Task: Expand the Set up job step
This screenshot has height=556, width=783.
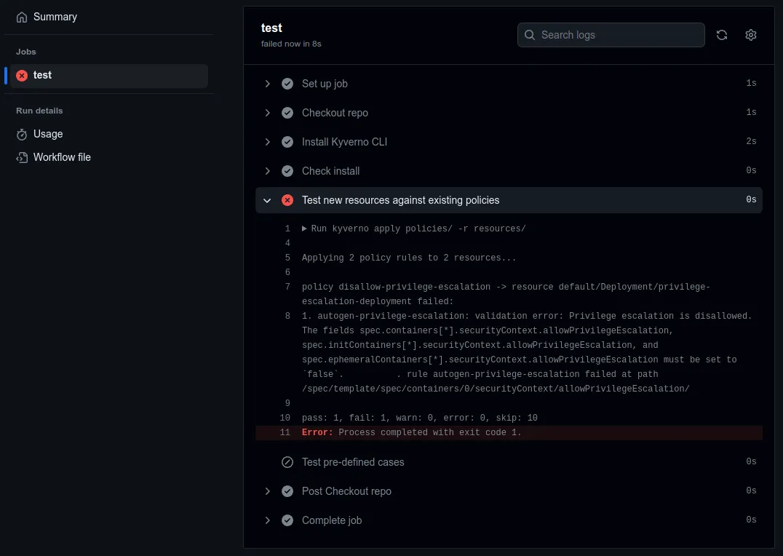Action: click(268, 84)
